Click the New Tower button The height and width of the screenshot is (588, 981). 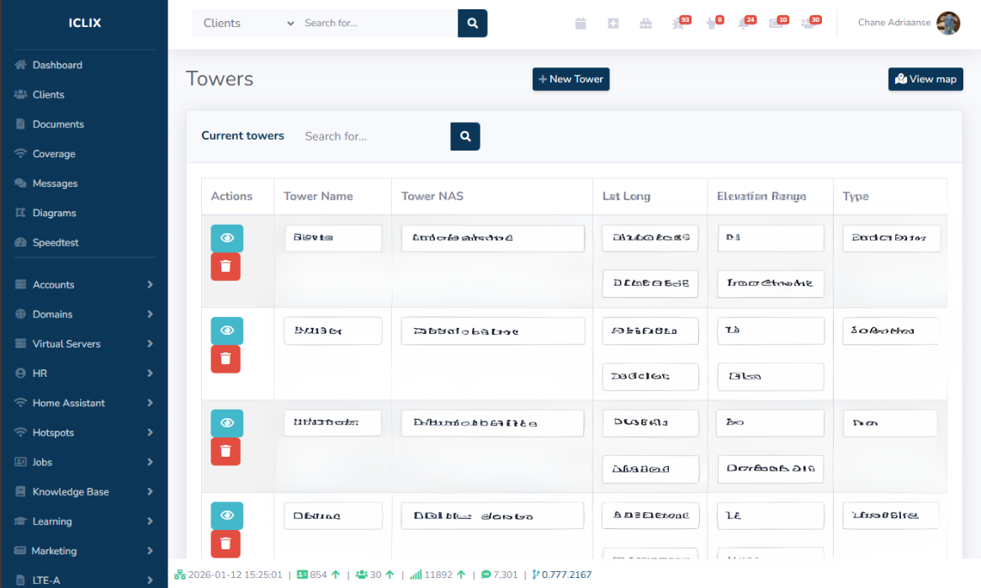pyautogui.click(x=570, y=79)
